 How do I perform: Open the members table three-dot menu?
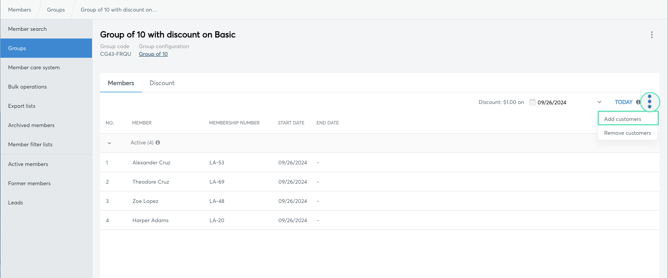coord(650,102)
